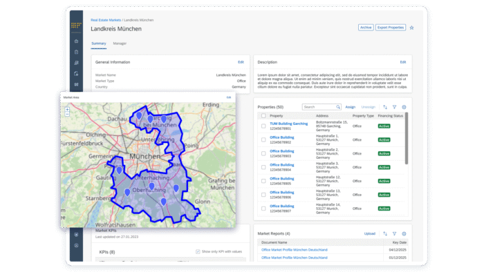This screenshot has width=484, height=272.
Task: Open sort options for the Properties table
Action: coord(385,107)
